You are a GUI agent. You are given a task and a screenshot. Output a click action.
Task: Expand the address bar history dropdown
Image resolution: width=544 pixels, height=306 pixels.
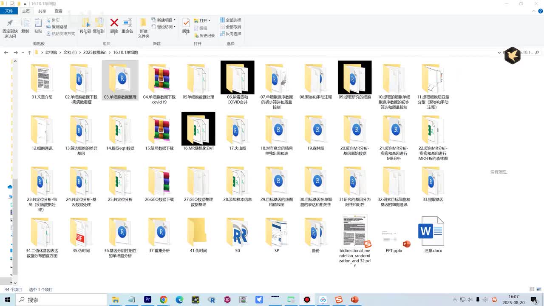499,53
